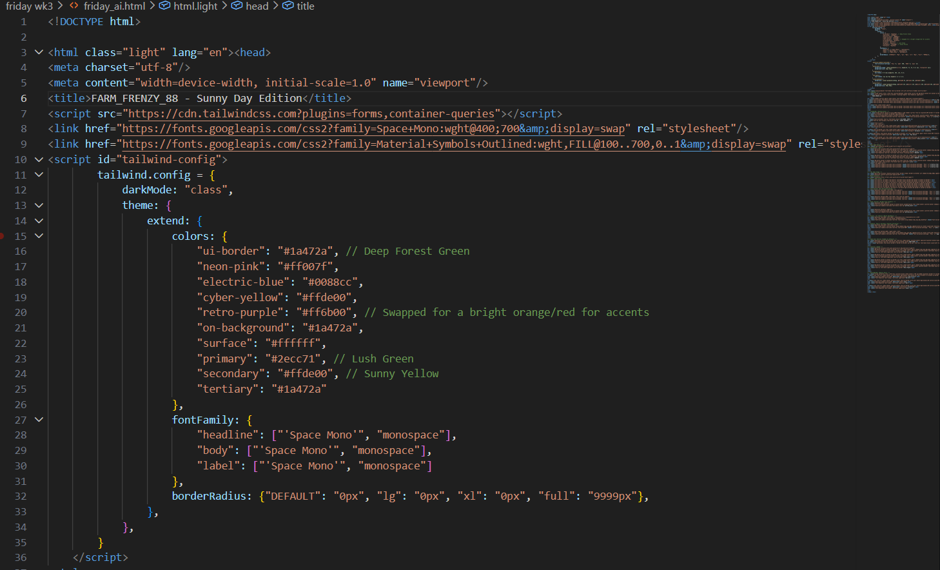Set a breakpoint in the gutter at line 20
The image size is (940, 570).
(x=7, y=312)
